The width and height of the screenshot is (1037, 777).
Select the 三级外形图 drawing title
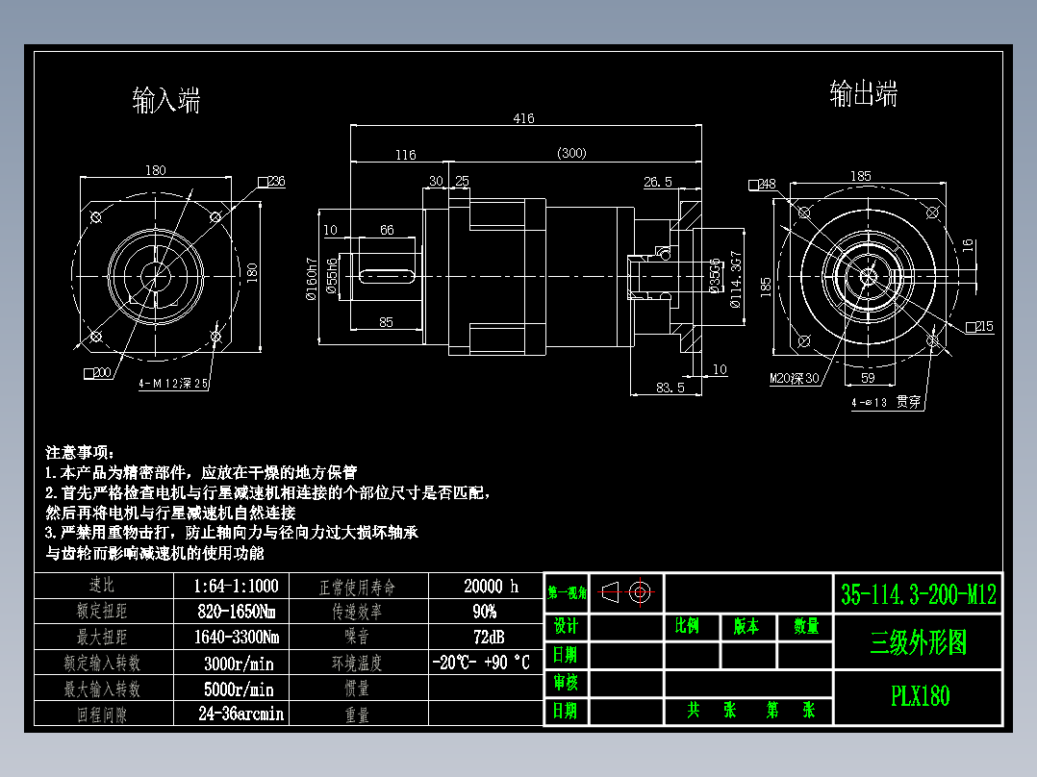point(917,642)
